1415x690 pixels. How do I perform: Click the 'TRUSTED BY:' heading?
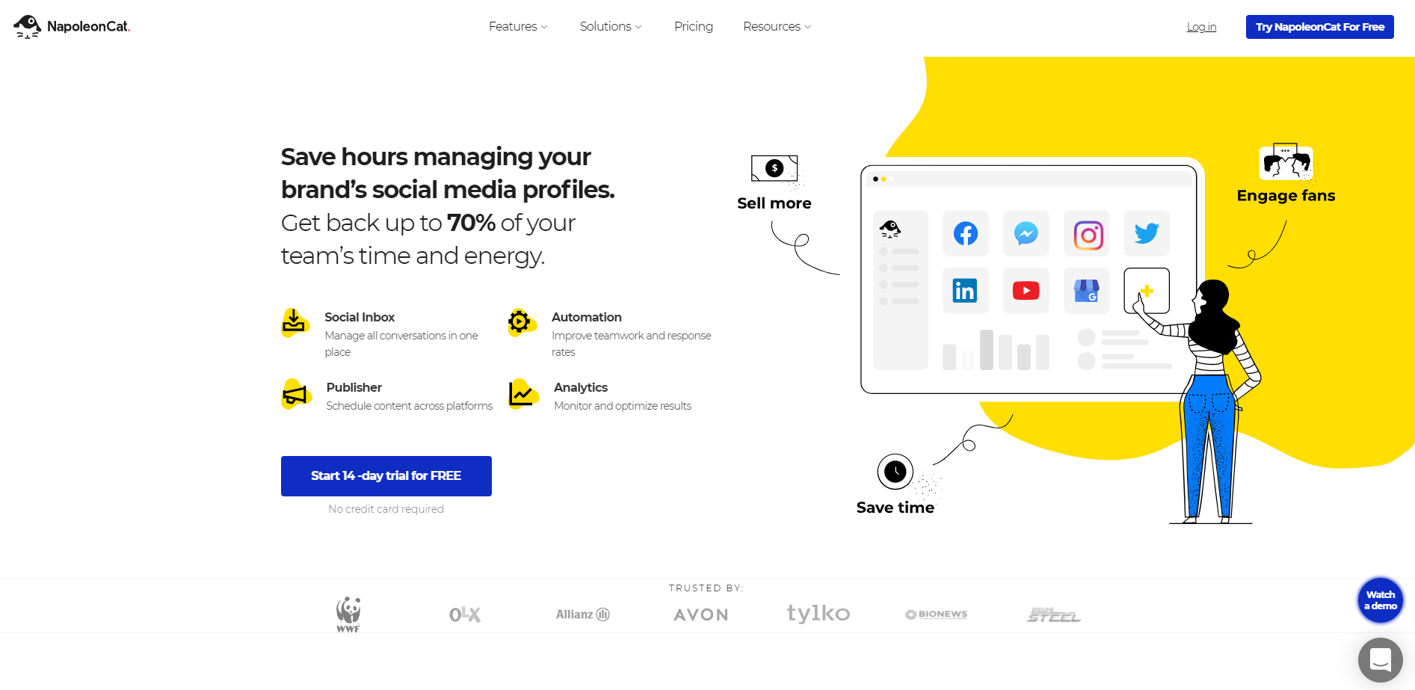[706, 588]
